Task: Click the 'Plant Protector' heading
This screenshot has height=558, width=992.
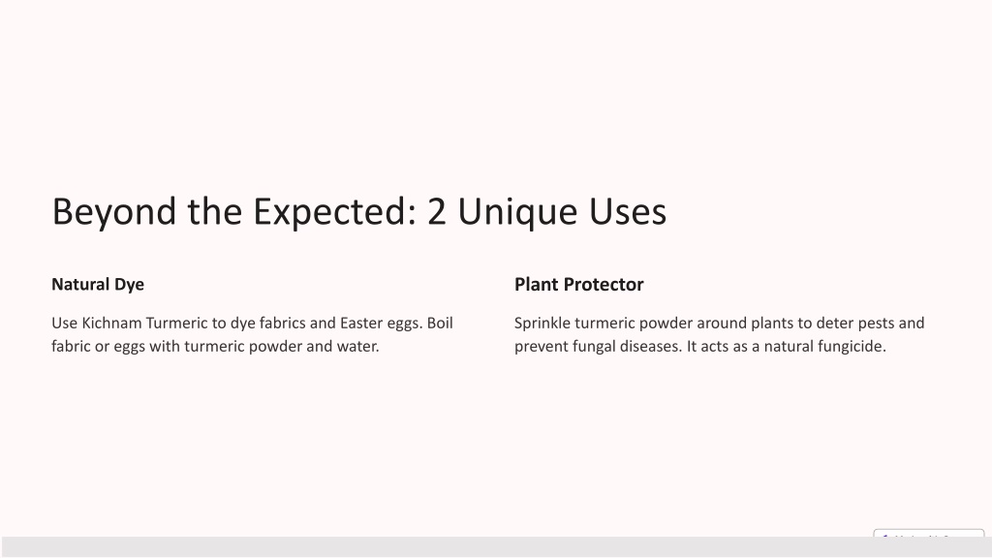Action: click(578, 285)
